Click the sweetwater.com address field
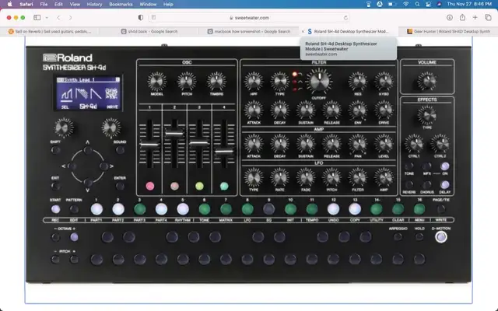Image resolution: width=498 pixels, height=311 pixels. 249,18
